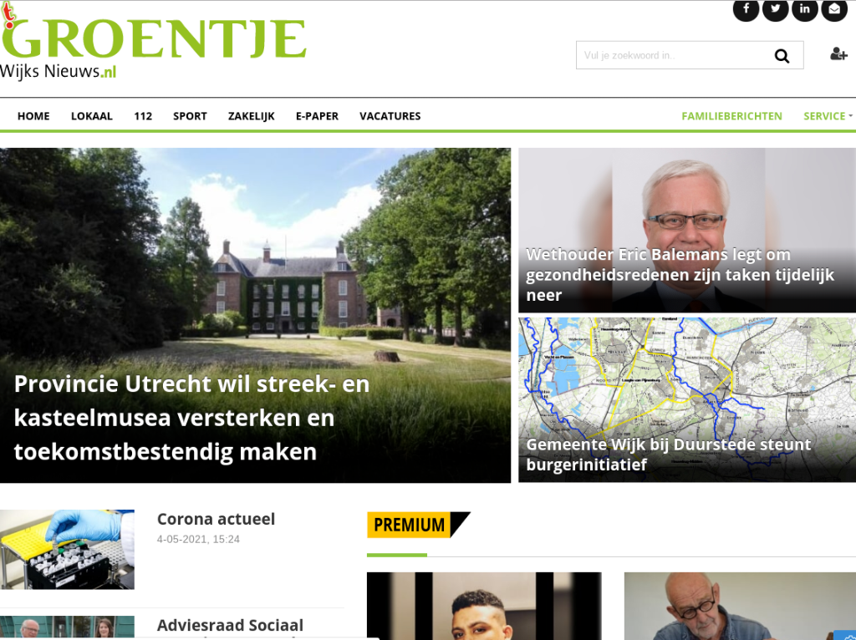Expand the SERVICE dropdown menu
This screenshot has width=856, height=640.
click(827, 116)
